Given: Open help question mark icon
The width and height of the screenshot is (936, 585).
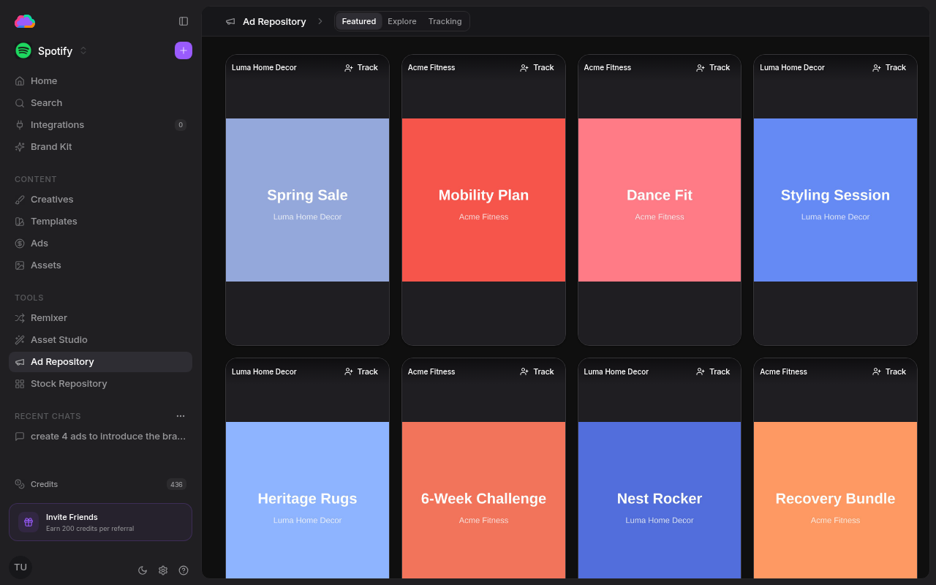Looking at the screenshot, I should [x=184, y=570].
